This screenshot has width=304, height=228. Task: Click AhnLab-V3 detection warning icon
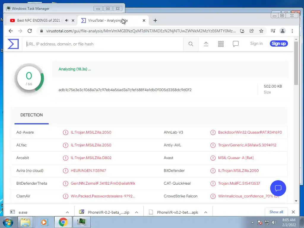pyautogui.click(x=213, y=132)
